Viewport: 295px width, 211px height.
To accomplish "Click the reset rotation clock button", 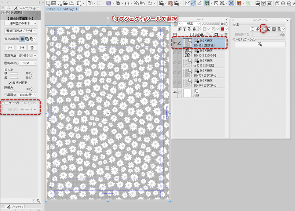I will (10, 48).
